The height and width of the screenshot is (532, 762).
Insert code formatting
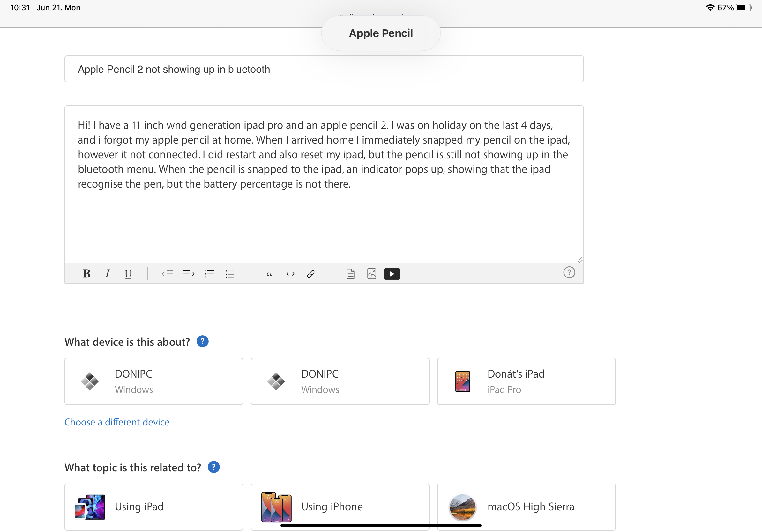click(x=290, y=274)
